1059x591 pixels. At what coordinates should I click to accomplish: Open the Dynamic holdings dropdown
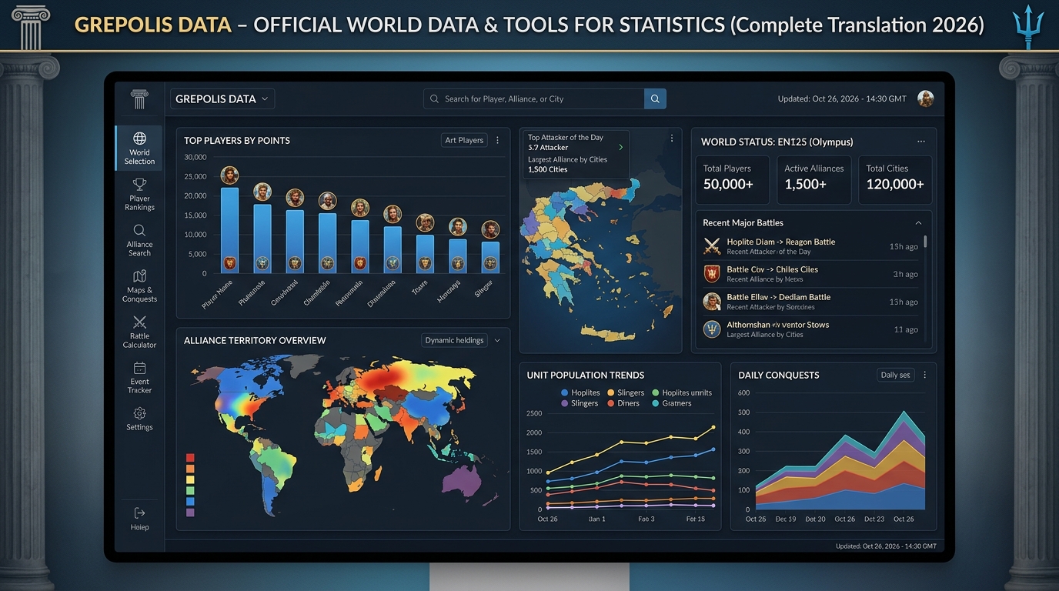(x=462, y=340)
